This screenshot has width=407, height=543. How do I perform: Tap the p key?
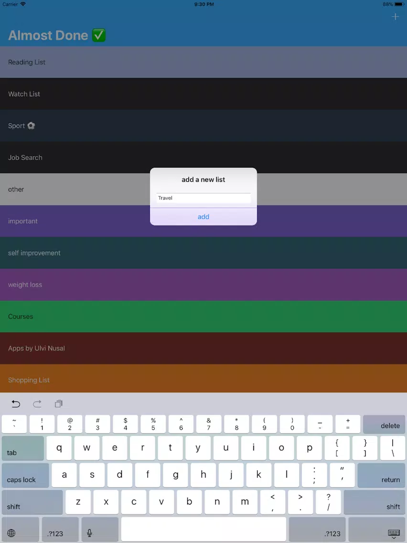point(310,448)
